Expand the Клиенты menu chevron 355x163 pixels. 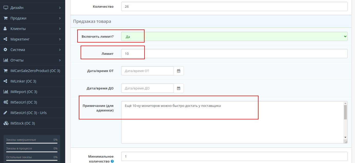click(60, 29)
